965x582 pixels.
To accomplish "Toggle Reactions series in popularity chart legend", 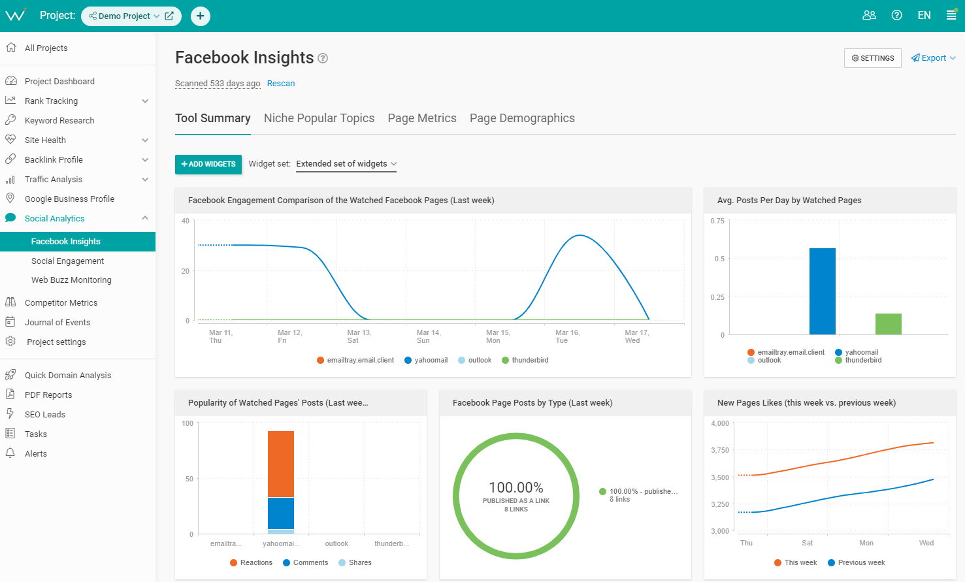I will (251, 563).
